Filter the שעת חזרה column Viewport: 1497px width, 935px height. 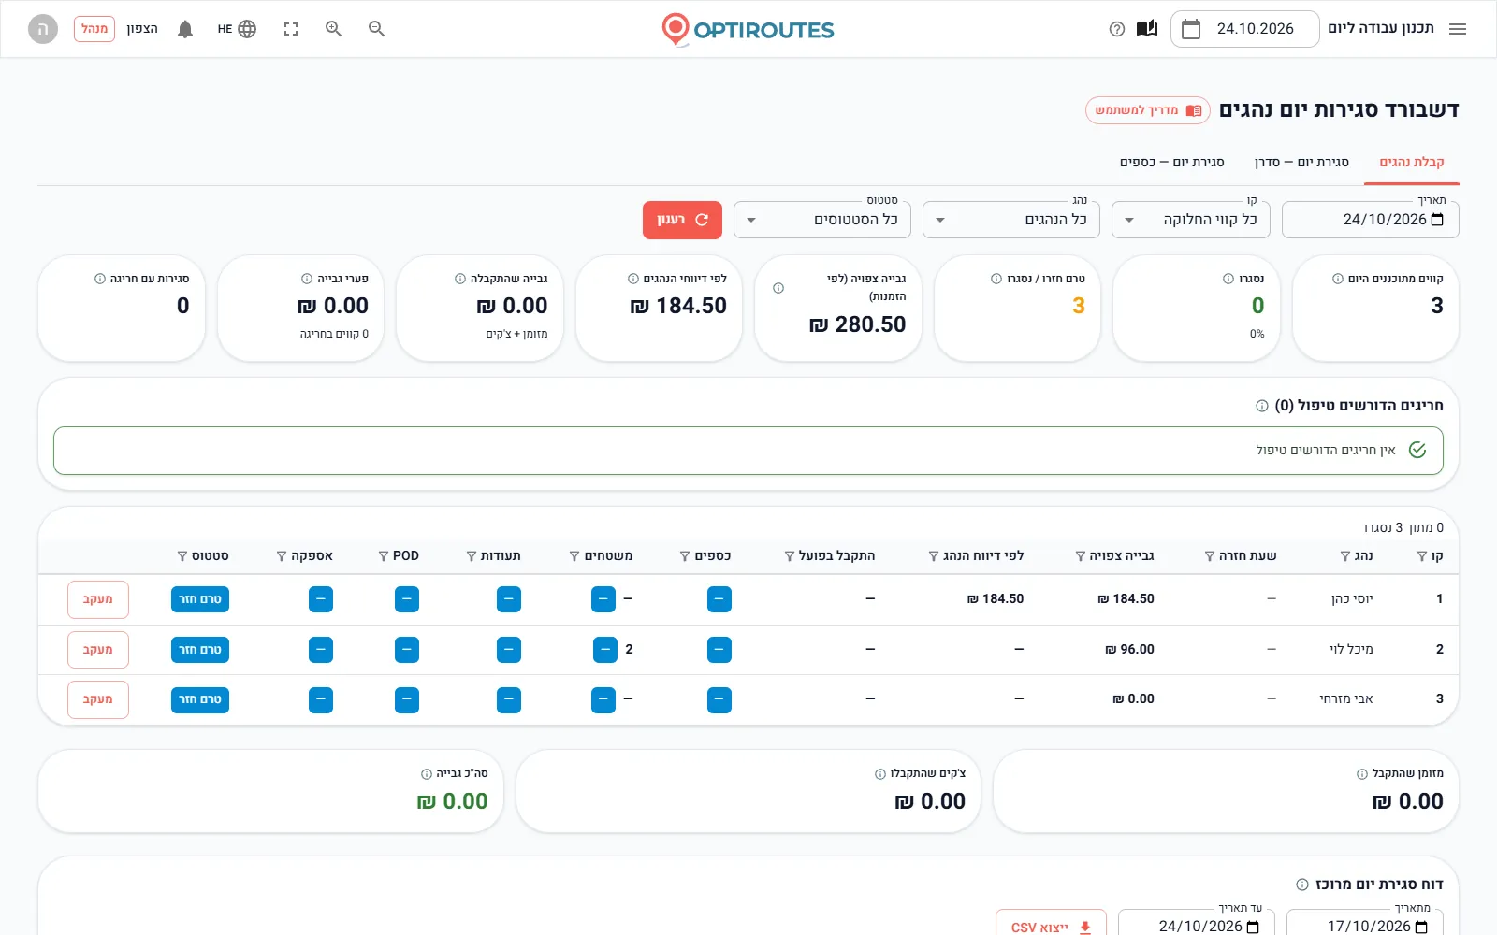point(1210,556)
